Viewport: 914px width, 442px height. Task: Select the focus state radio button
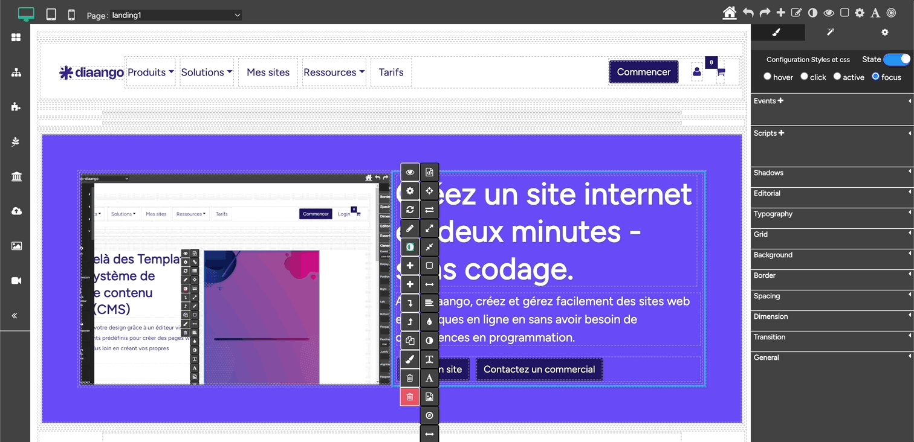point(875,77)
